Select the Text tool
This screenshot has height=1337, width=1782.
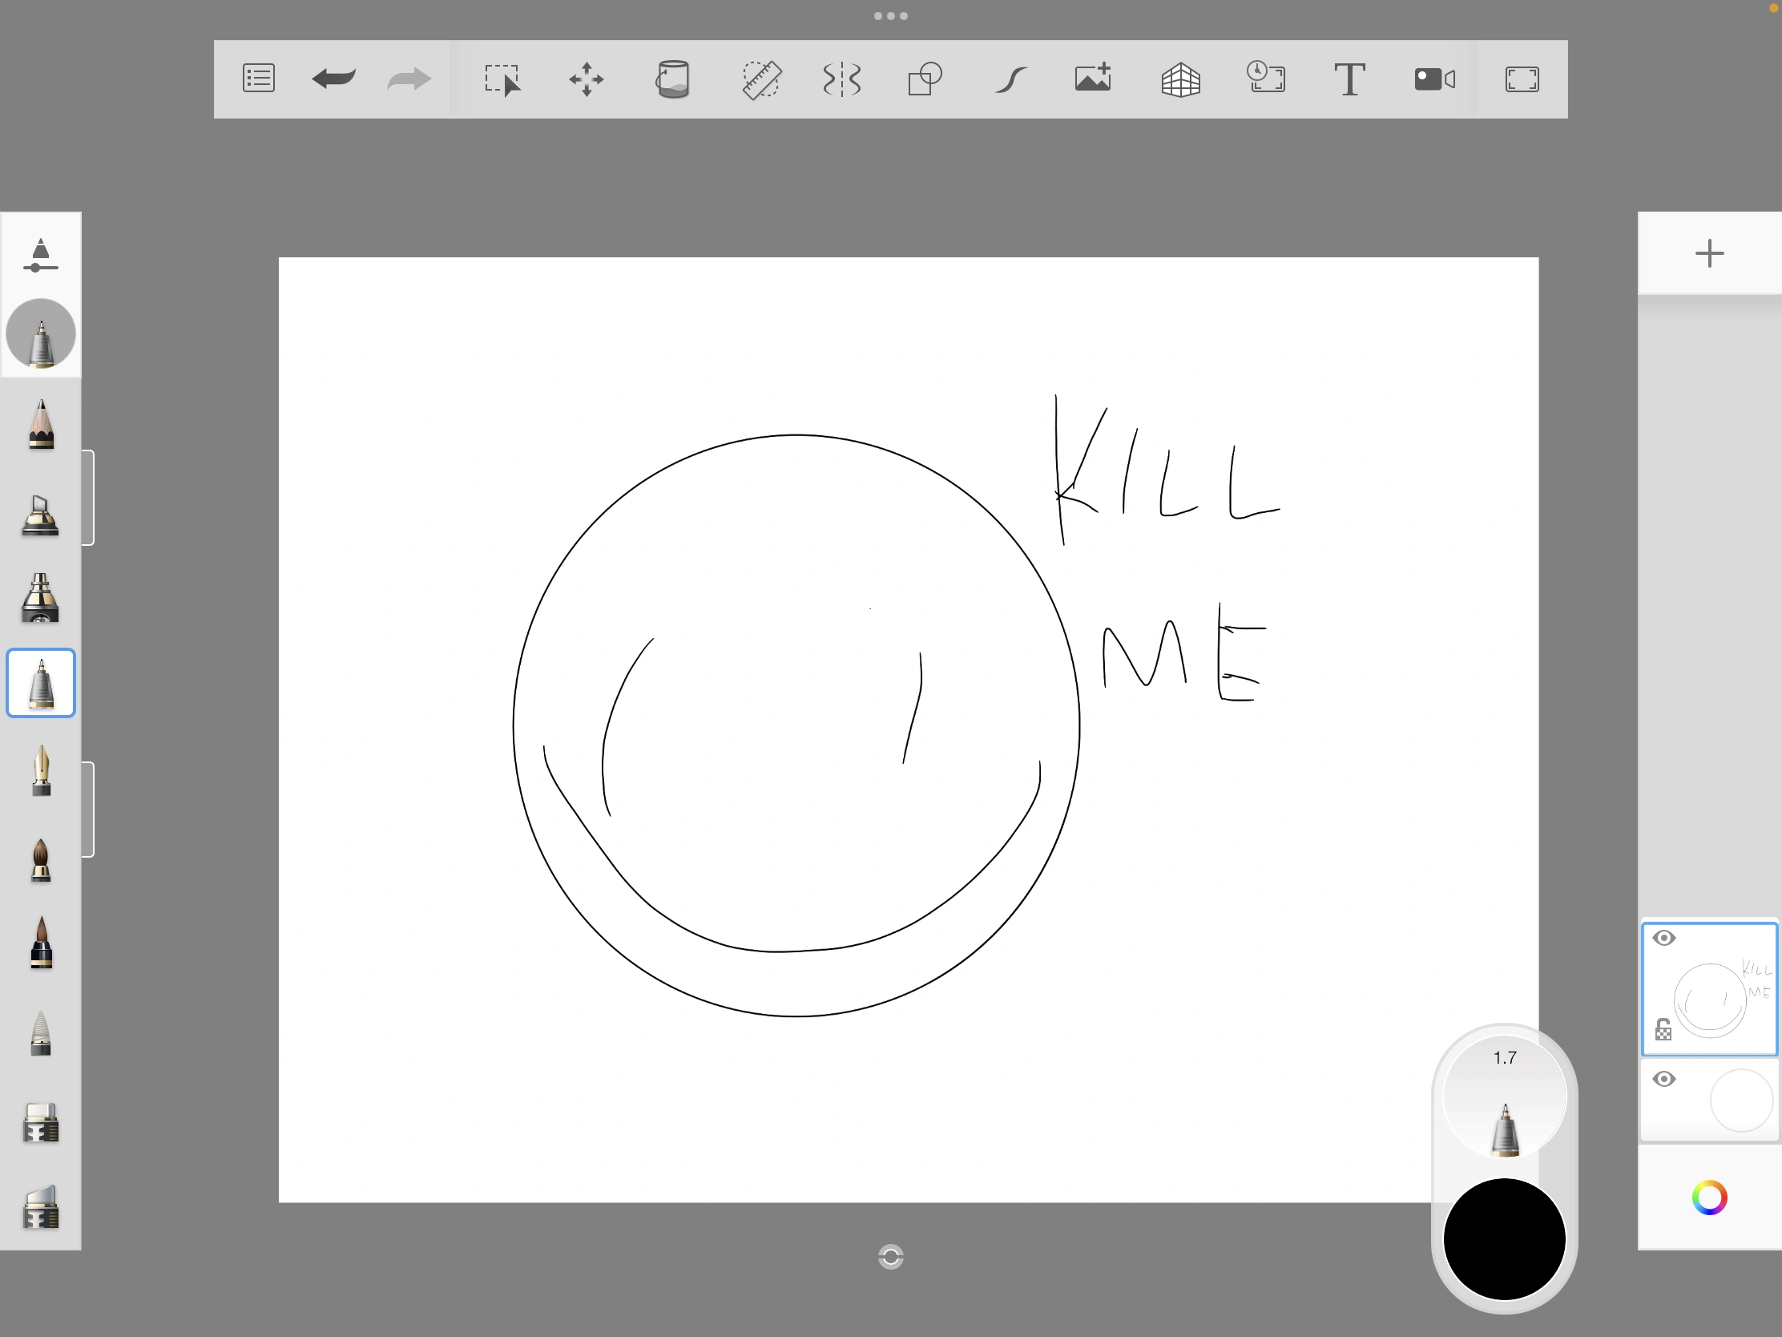1349,79
